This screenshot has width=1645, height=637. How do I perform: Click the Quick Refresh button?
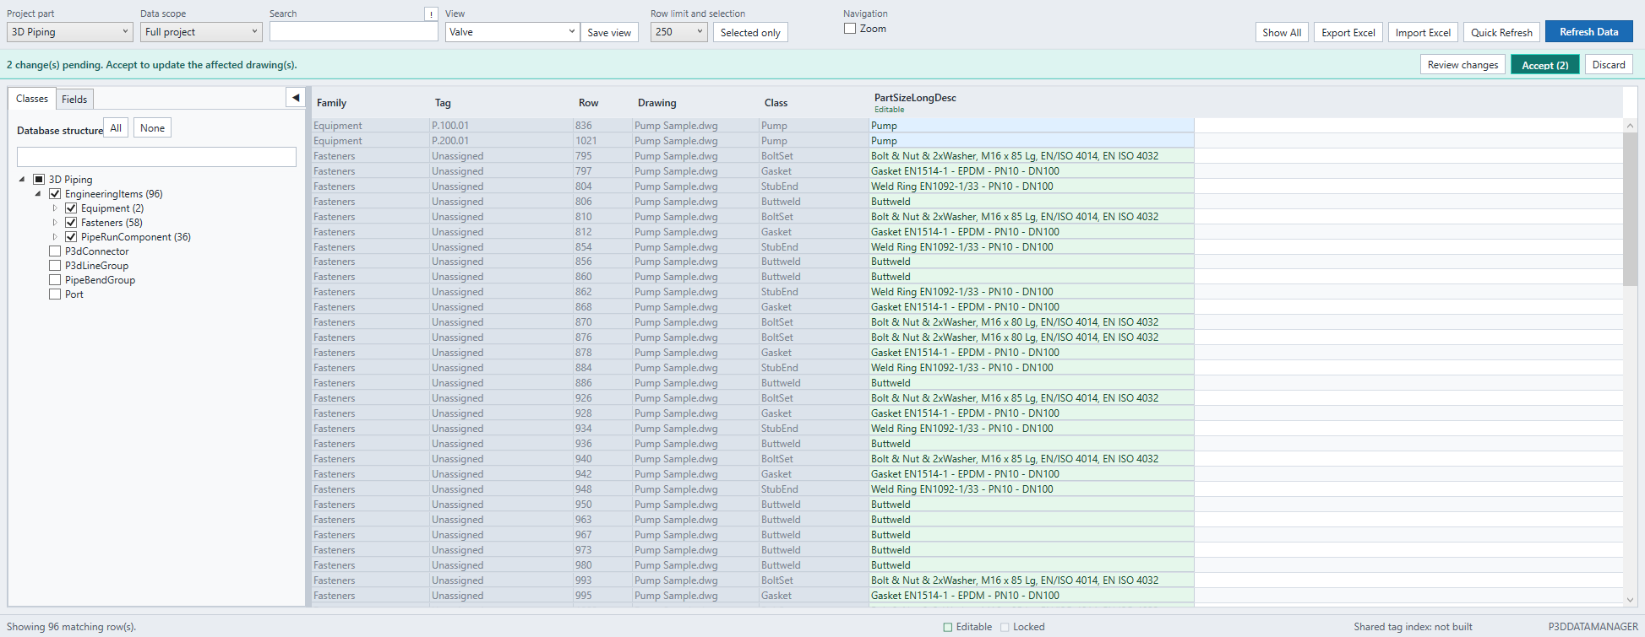click(1501, 32)
